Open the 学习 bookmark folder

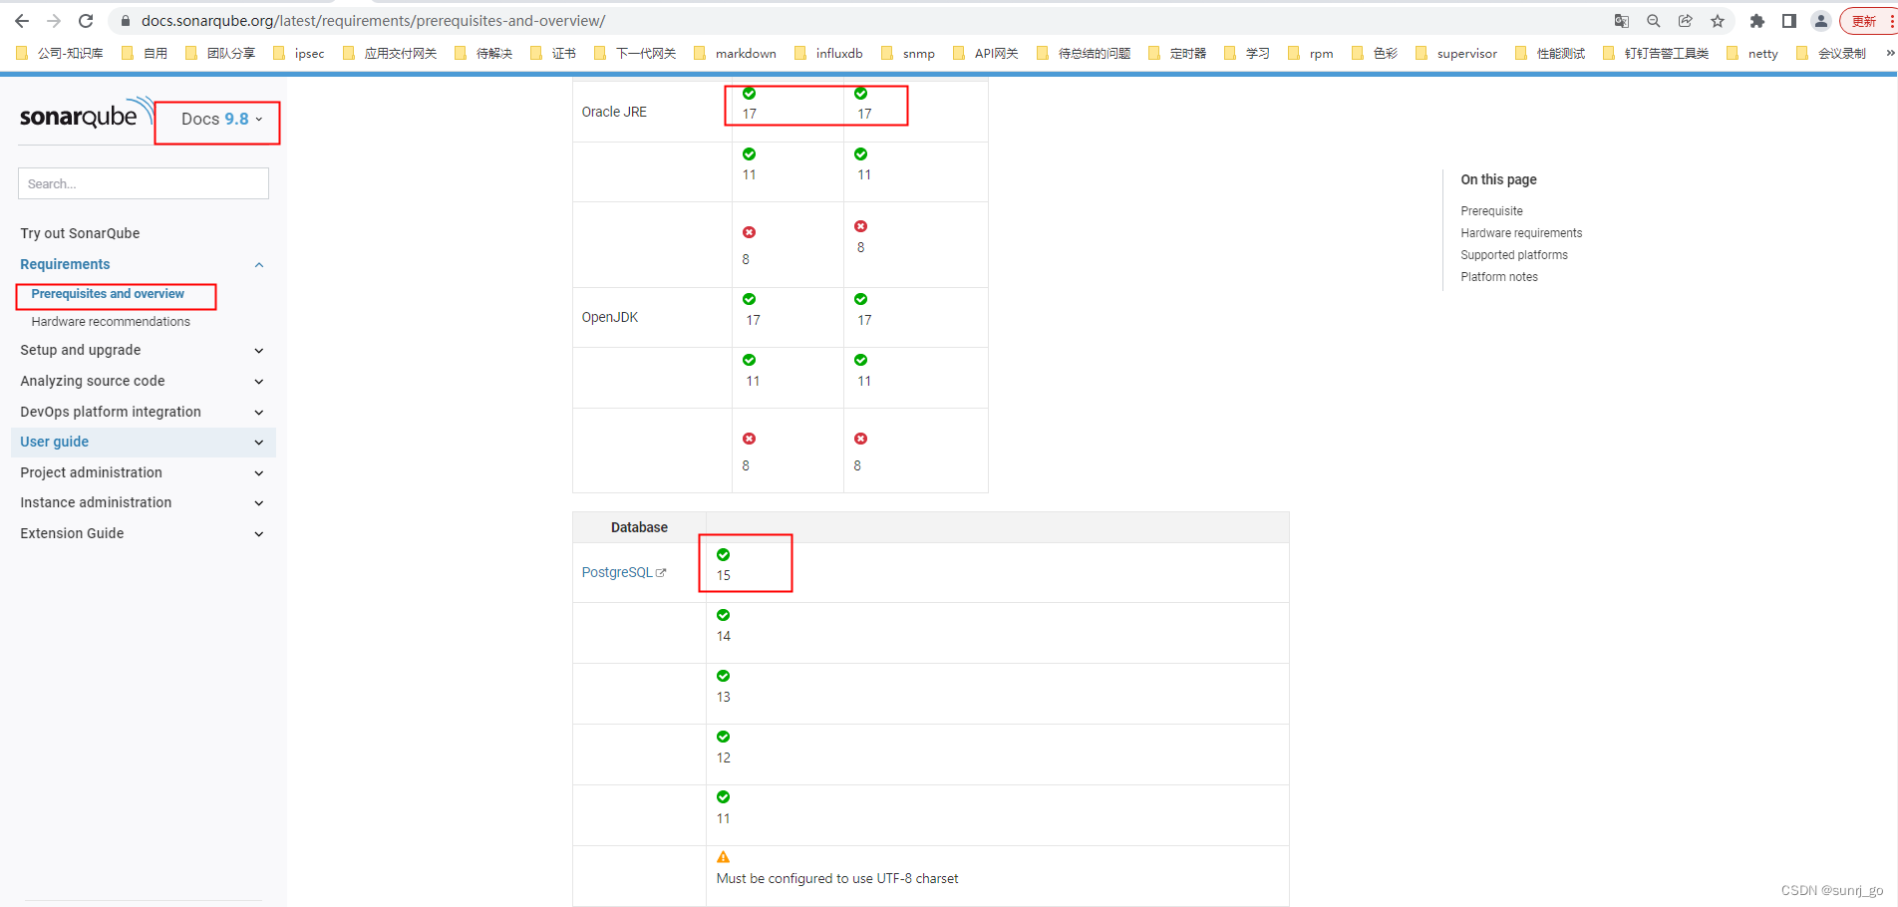coord(1247,54)
